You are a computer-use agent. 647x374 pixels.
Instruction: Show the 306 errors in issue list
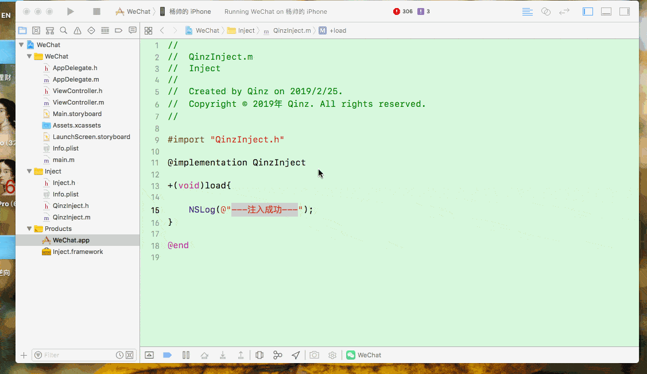pos(403,11)
